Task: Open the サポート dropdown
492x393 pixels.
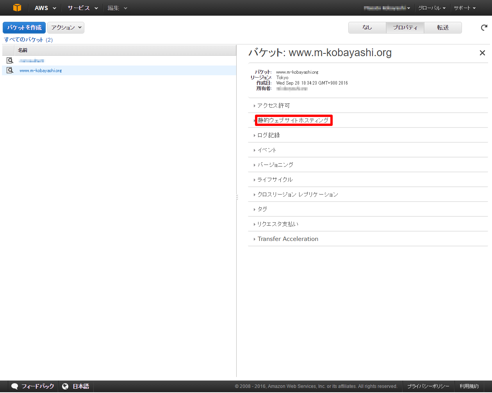Action: (465, 8)
